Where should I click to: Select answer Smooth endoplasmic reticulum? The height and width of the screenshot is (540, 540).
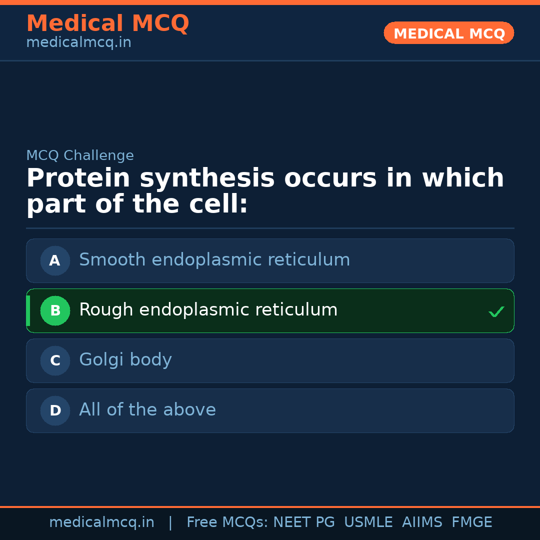(214, 260)
